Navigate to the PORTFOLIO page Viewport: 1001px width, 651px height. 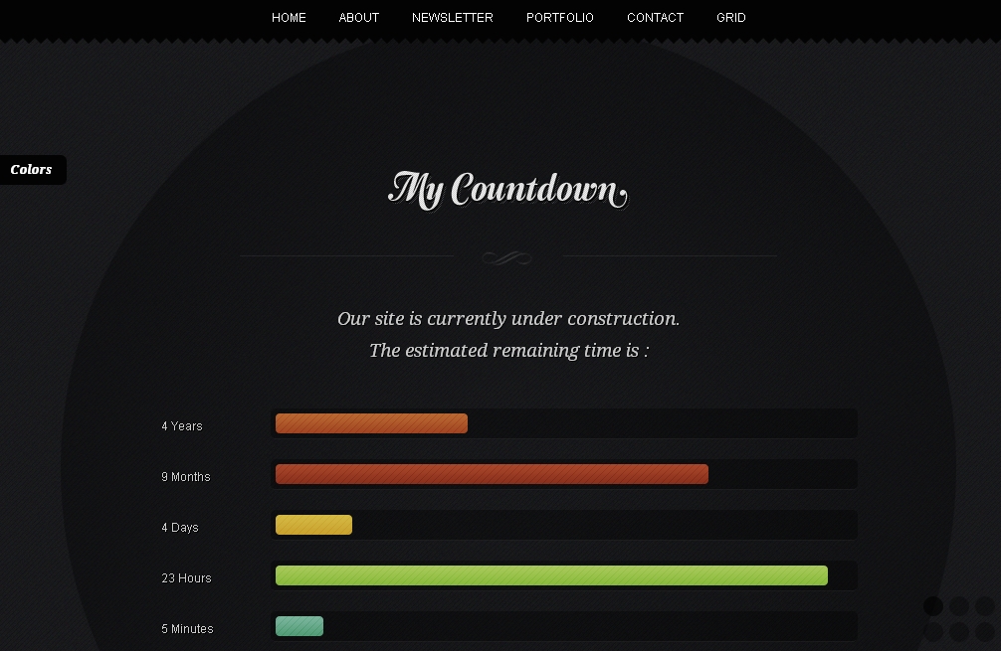[559, 18]
